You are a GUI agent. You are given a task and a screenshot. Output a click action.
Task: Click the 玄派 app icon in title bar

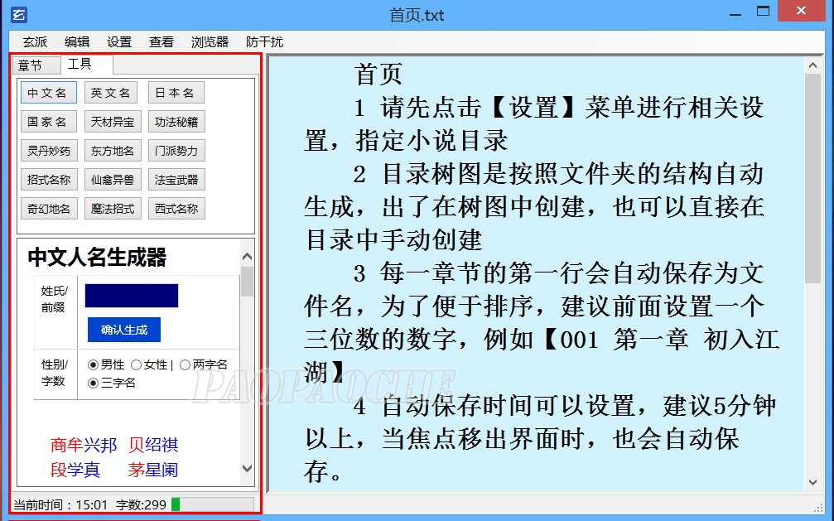click(18, 14)
